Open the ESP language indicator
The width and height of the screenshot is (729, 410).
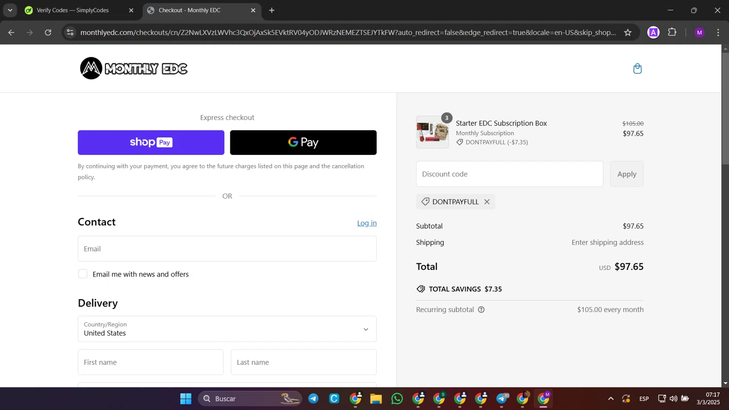pyautogui.click(x=644, y=399)
